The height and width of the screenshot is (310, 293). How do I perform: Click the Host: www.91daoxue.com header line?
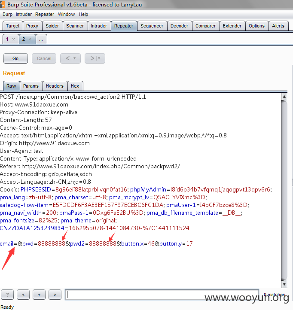[34, 105]
